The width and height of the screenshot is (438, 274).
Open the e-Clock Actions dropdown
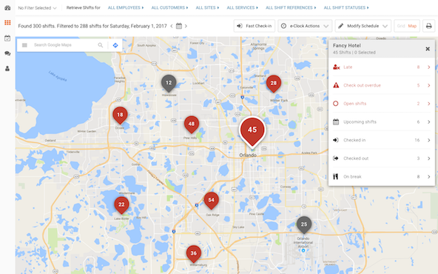tap(305, 26)
